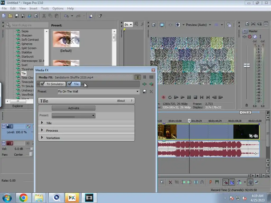The width and height of the screenshot is (271, 203).
Task: Toggle Lock Envelopes to Events
Action: (x=250, y=182)
